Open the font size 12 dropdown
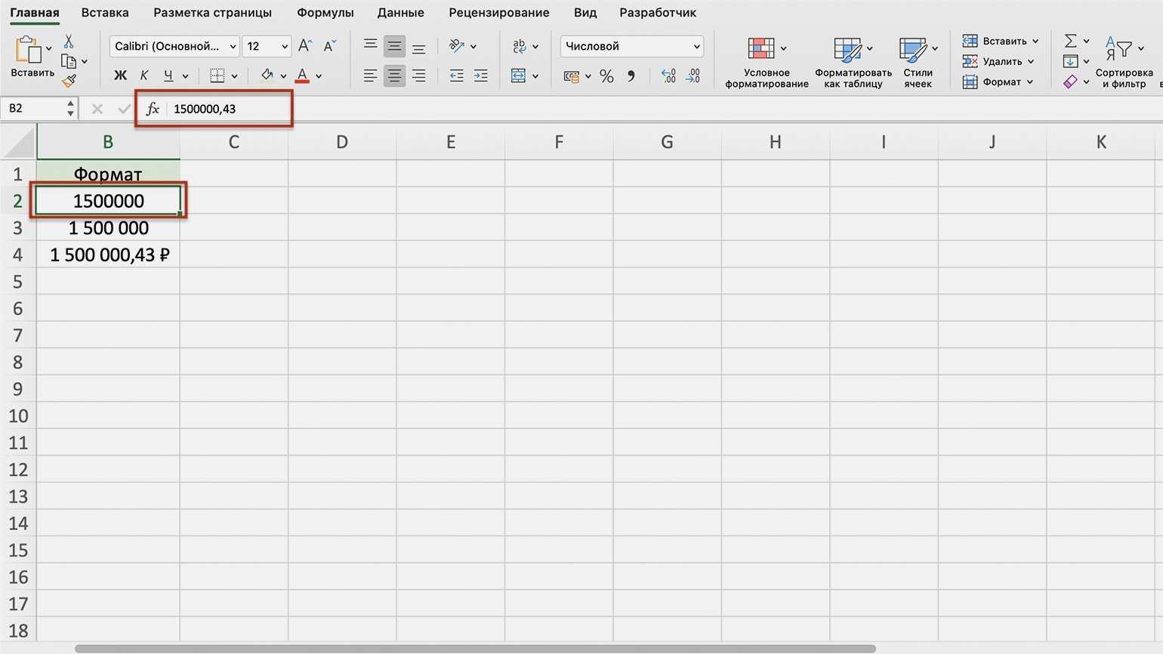The image size is (1163, 654). pyautogui.click(x=267, y=46)
